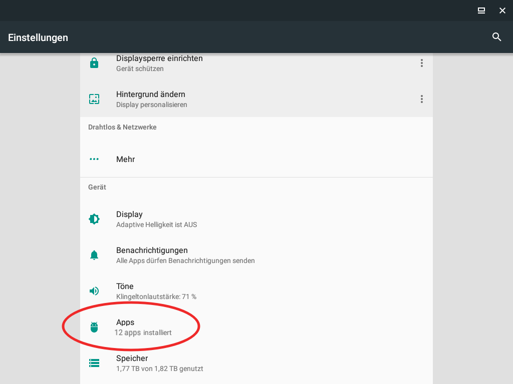Click the wallpaper picture icon
Viewport: 513px width, 384px height.
(94, 99)
